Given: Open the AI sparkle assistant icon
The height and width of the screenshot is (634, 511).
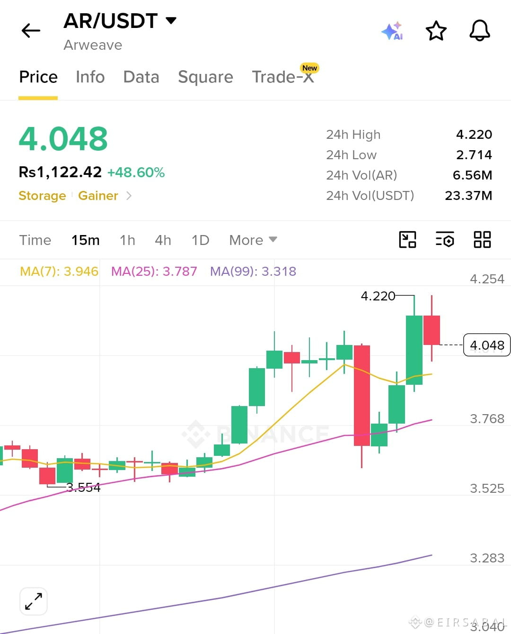Looking at the screenshot, I should (x=392, y=31).
